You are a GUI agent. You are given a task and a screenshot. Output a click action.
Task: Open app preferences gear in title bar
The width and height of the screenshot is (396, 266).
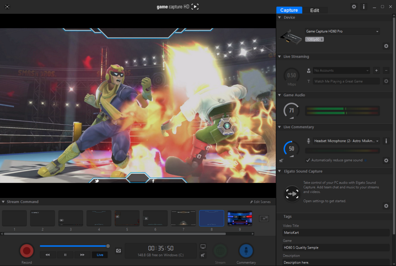[x=354, y=7]
